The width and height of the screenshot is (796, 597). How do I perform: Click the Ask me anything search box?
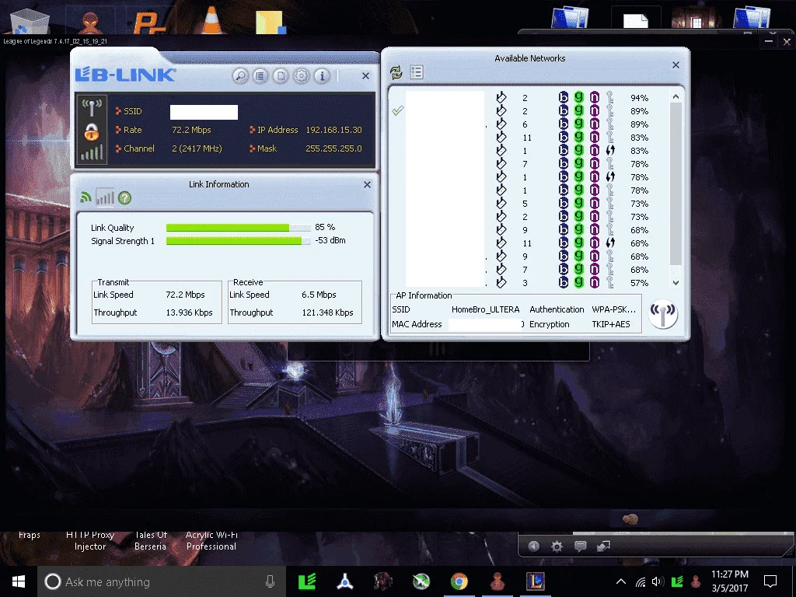click(x=162, y=581)
